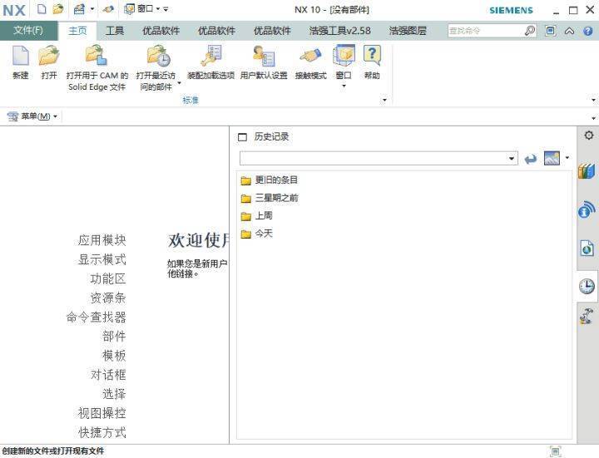Open the Three weeks ago (三星期之前) folder
The width and height of the screenshot is (599, 458).
click(x=270, y=198)
